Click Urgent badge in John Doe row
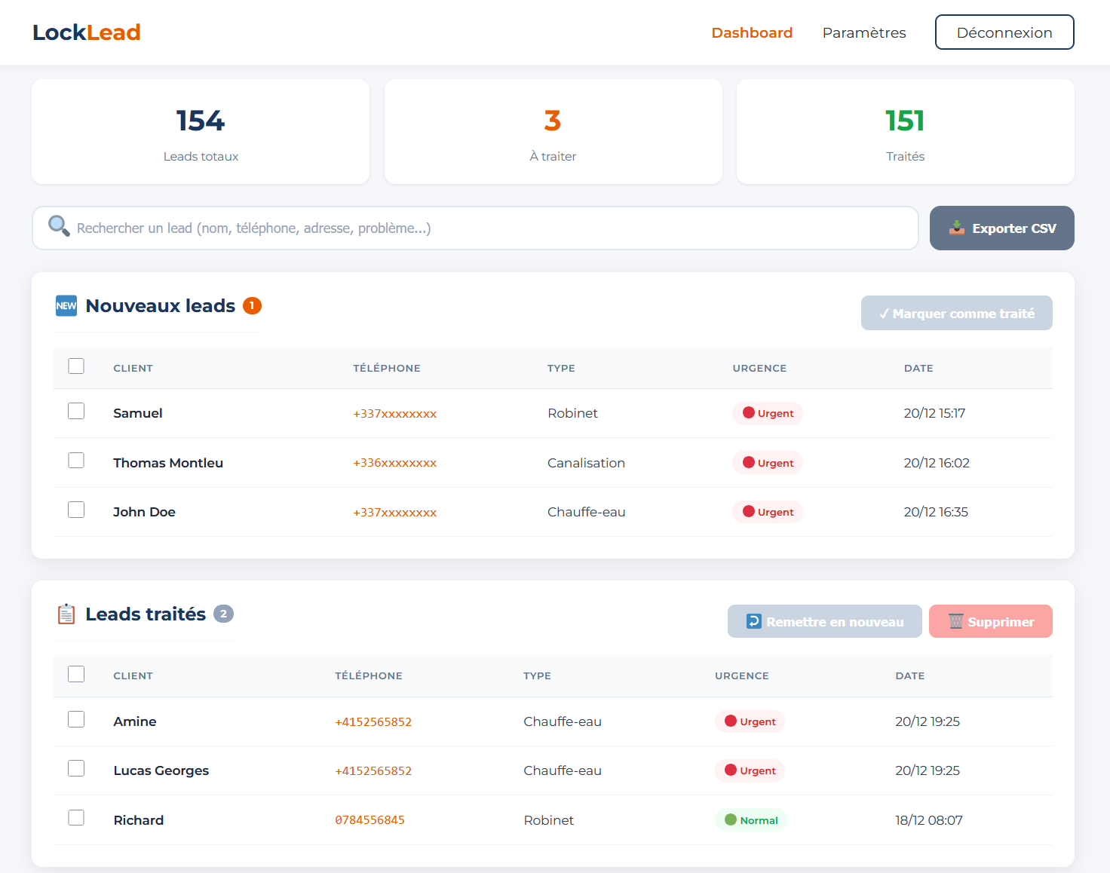 [x=768, y=512]
